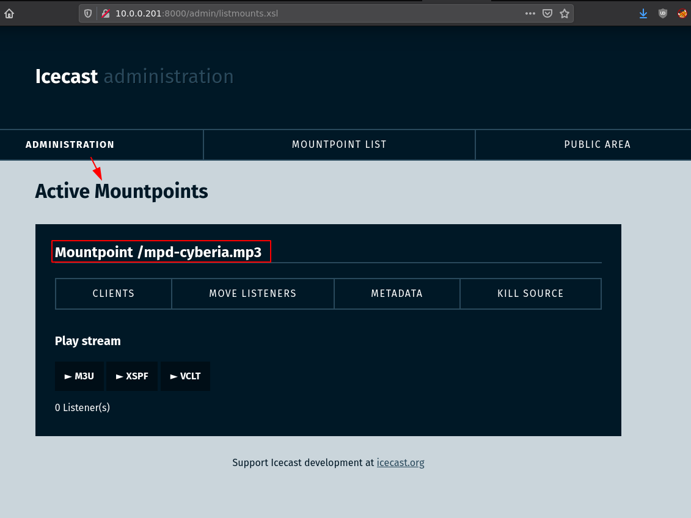Open the uBlock Origin extension icon
691x518 pixels.
tap(663, 13)
